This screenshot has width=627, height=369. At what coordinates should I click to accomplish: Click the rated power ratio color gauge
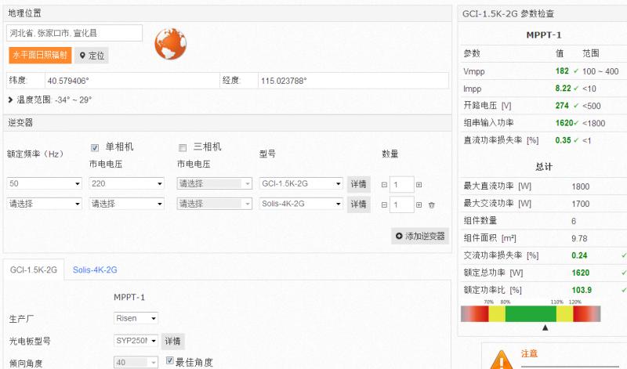[x=531, y=313]
